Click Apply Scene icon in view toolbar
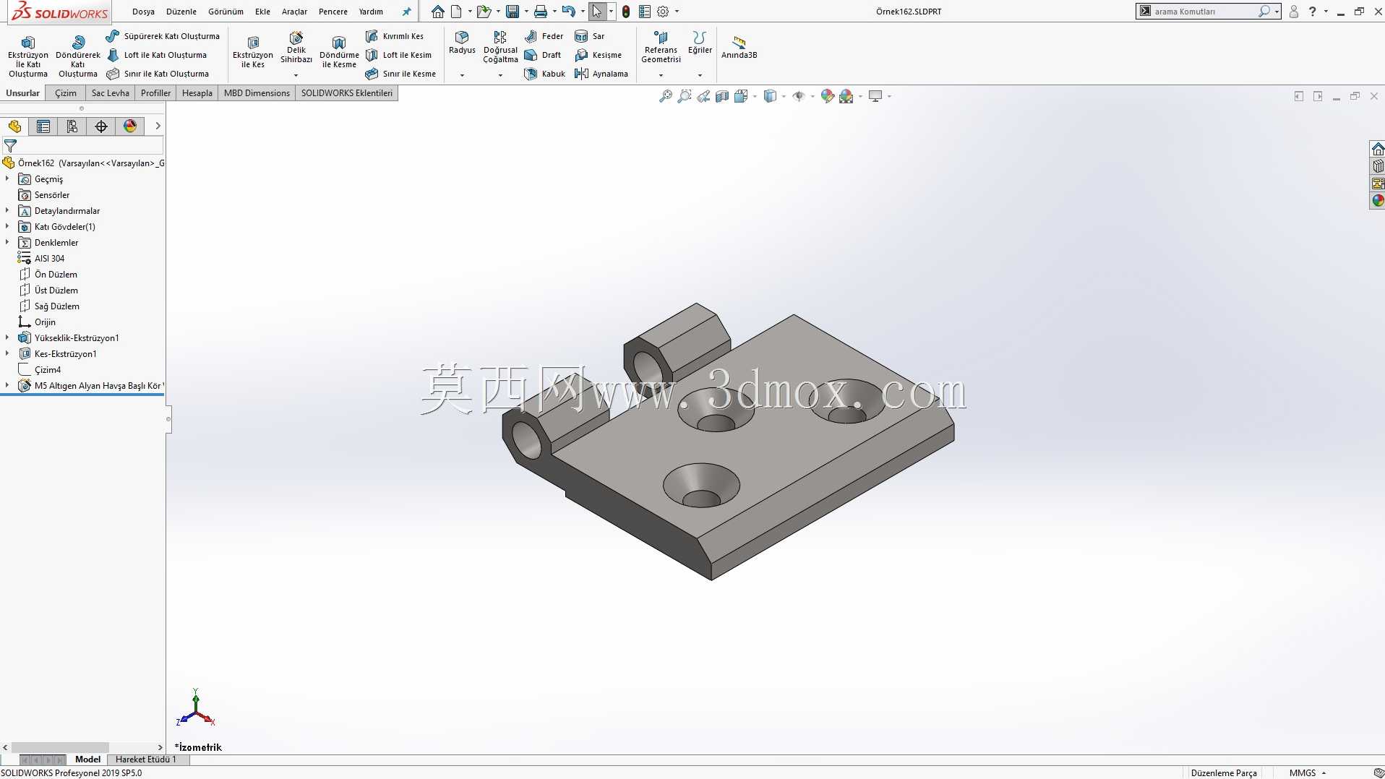Image resolution: width=1385 pixels, height=779 pixels. 846,96
